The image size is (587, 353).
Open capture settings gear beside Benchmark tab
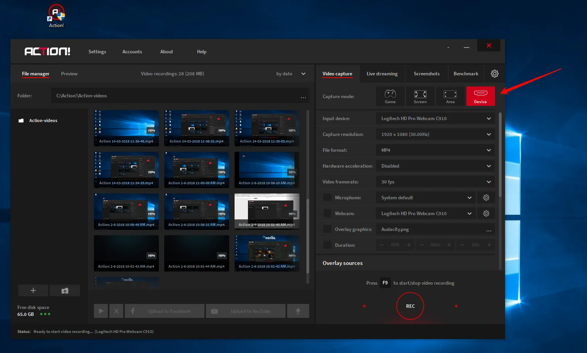(x=494, y=74)
